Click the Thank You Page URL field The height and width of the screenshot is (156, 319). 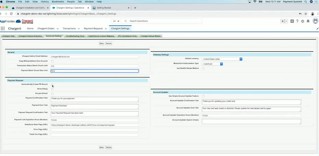tap(95, 135)
